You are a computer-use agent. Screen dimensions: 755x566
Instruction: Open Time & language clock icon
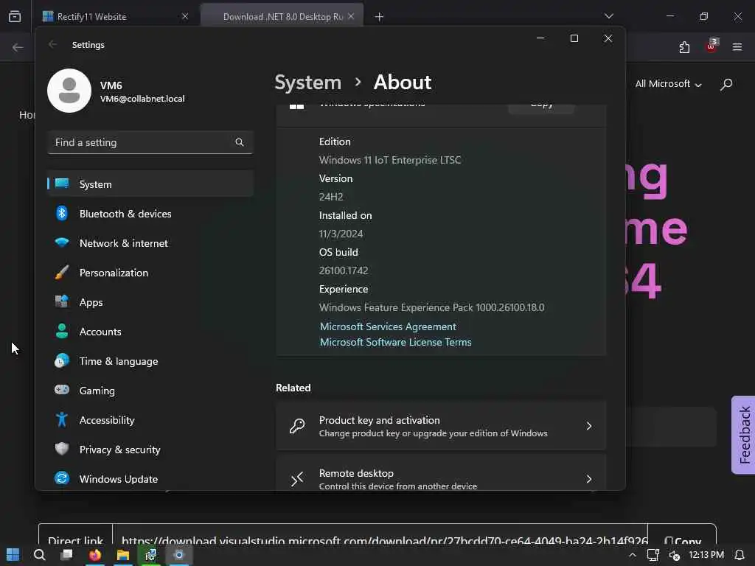click(62, 360)
